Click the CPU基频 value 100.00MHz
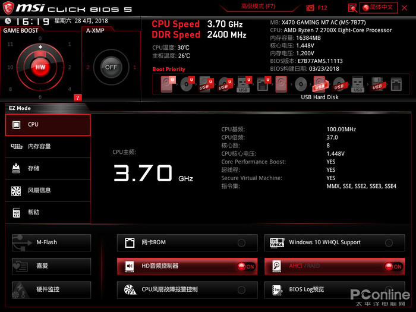 click(x=341, y=130)
